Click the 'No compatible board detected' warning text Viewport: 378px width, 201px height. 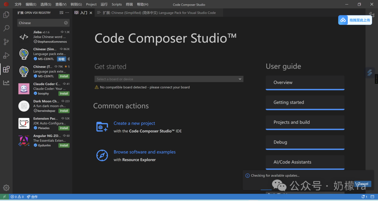(145, 87)
